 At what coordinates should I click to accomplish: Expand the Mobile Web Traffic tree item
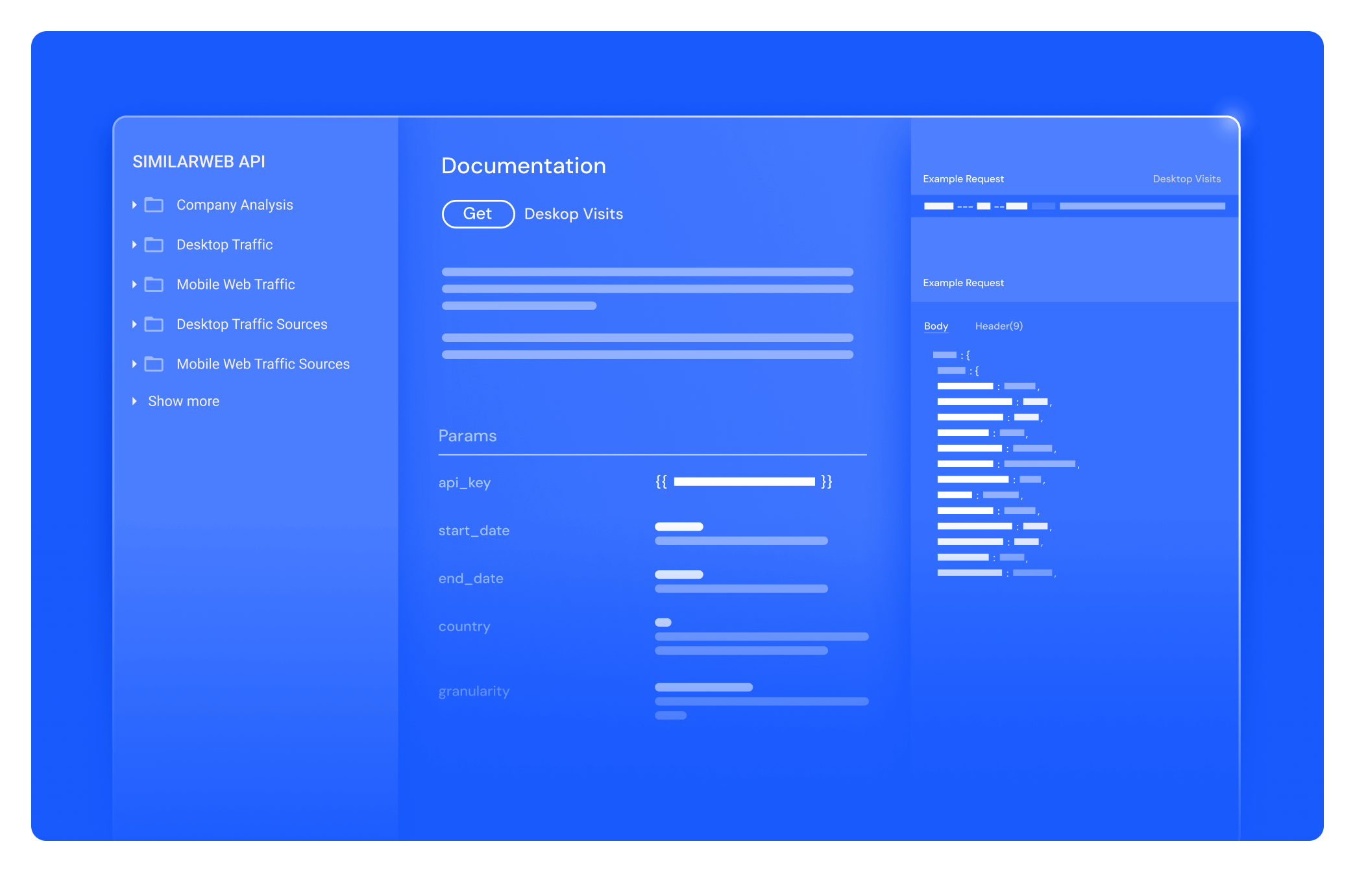click(x=138, y=284)
